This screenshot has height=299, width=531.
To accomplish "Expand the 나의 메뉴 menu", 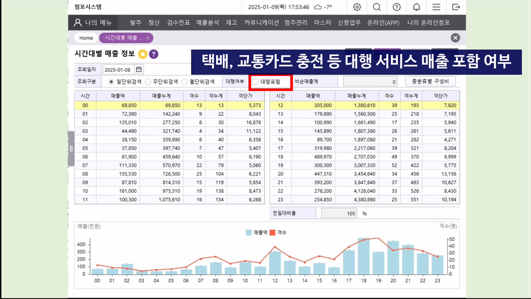I will pyautogui.click(x=93, y=22).
